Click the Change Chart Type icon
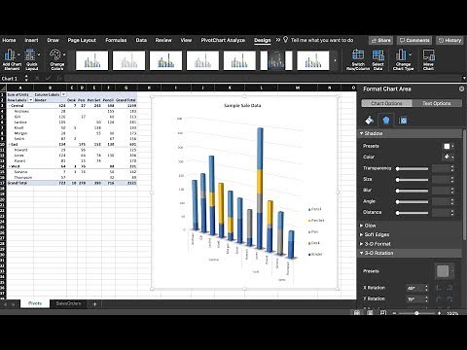467x350 pixels. tap(401, 54)
